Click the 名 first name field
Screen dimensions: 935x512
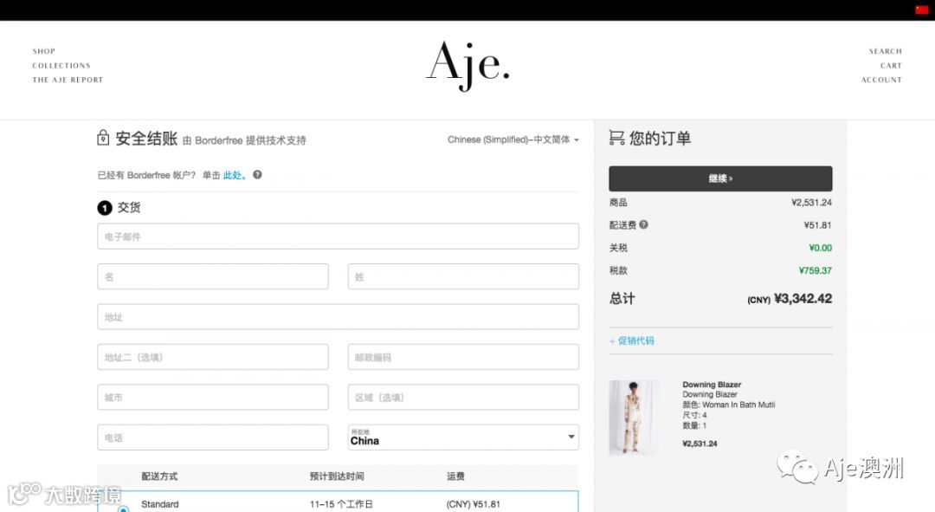(213, 277)
